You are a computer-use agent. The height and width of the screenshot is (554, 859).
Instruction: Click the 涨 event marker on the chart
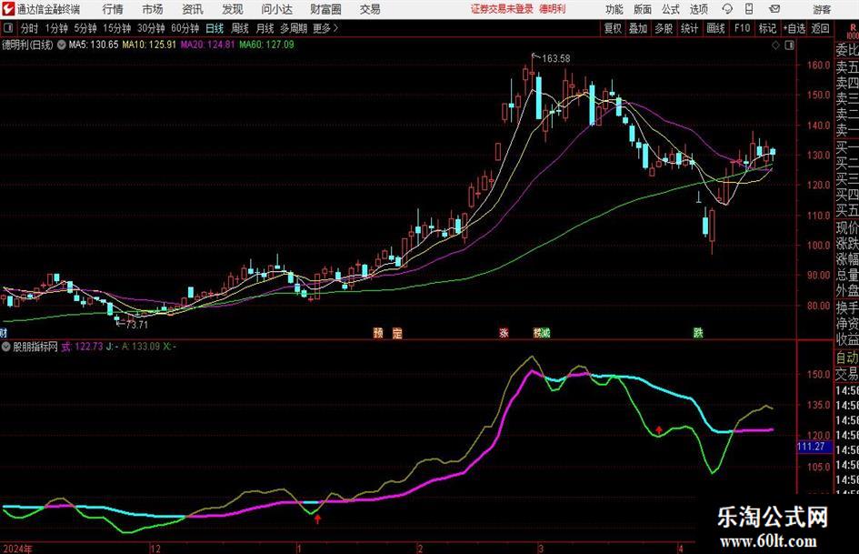(x=504, y=333)
